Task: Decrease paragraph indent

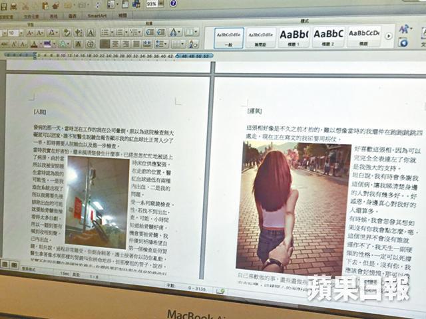Action: (149, 33)
